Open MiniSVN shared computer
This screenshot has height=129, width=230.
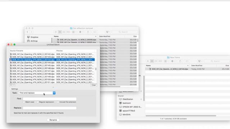click(126, 115)
